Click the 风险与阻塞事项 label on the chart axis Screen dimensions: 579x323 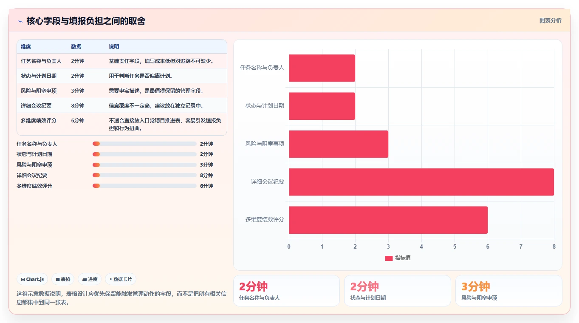(265, 144)
